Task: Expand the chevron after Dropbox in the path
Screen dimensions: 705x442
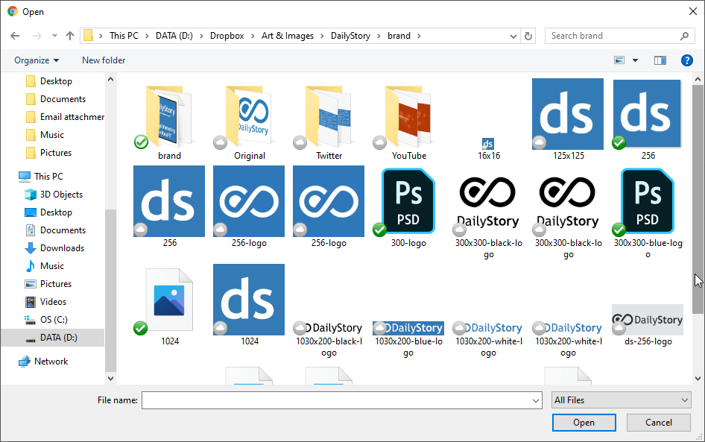Action: point(253,36)
